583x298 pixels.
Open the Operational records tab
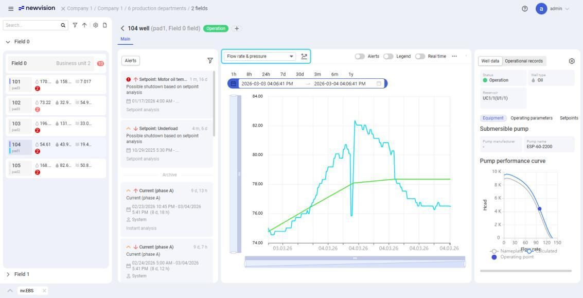coord(523,61)
